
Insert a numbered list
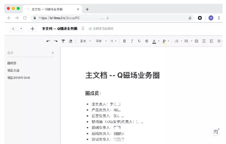click(x=176, y=41)
